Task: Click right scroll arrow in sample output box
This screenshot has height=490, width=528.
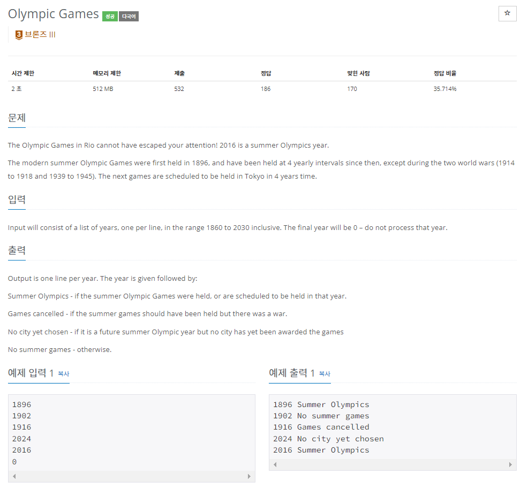Action: pos(510,464)
